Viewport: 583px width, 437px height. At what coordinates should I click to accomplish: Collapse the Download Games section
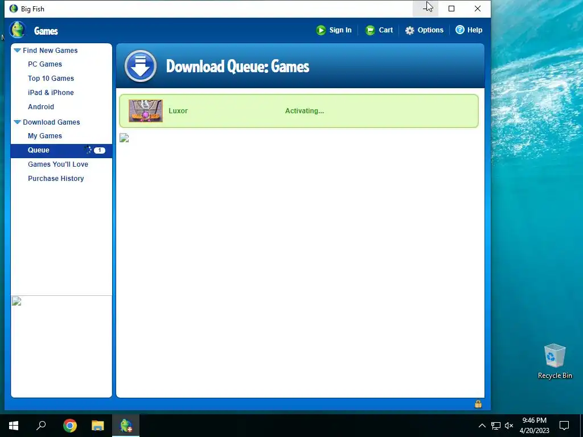(x=17, y=122)
